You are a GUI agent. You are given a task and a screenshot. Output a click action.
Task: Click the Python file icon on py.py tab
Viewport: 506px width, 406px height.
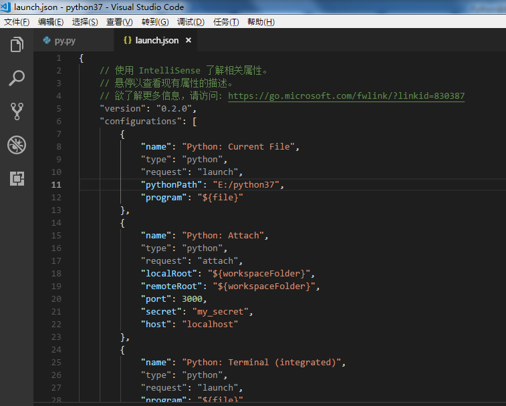(47, 40)
